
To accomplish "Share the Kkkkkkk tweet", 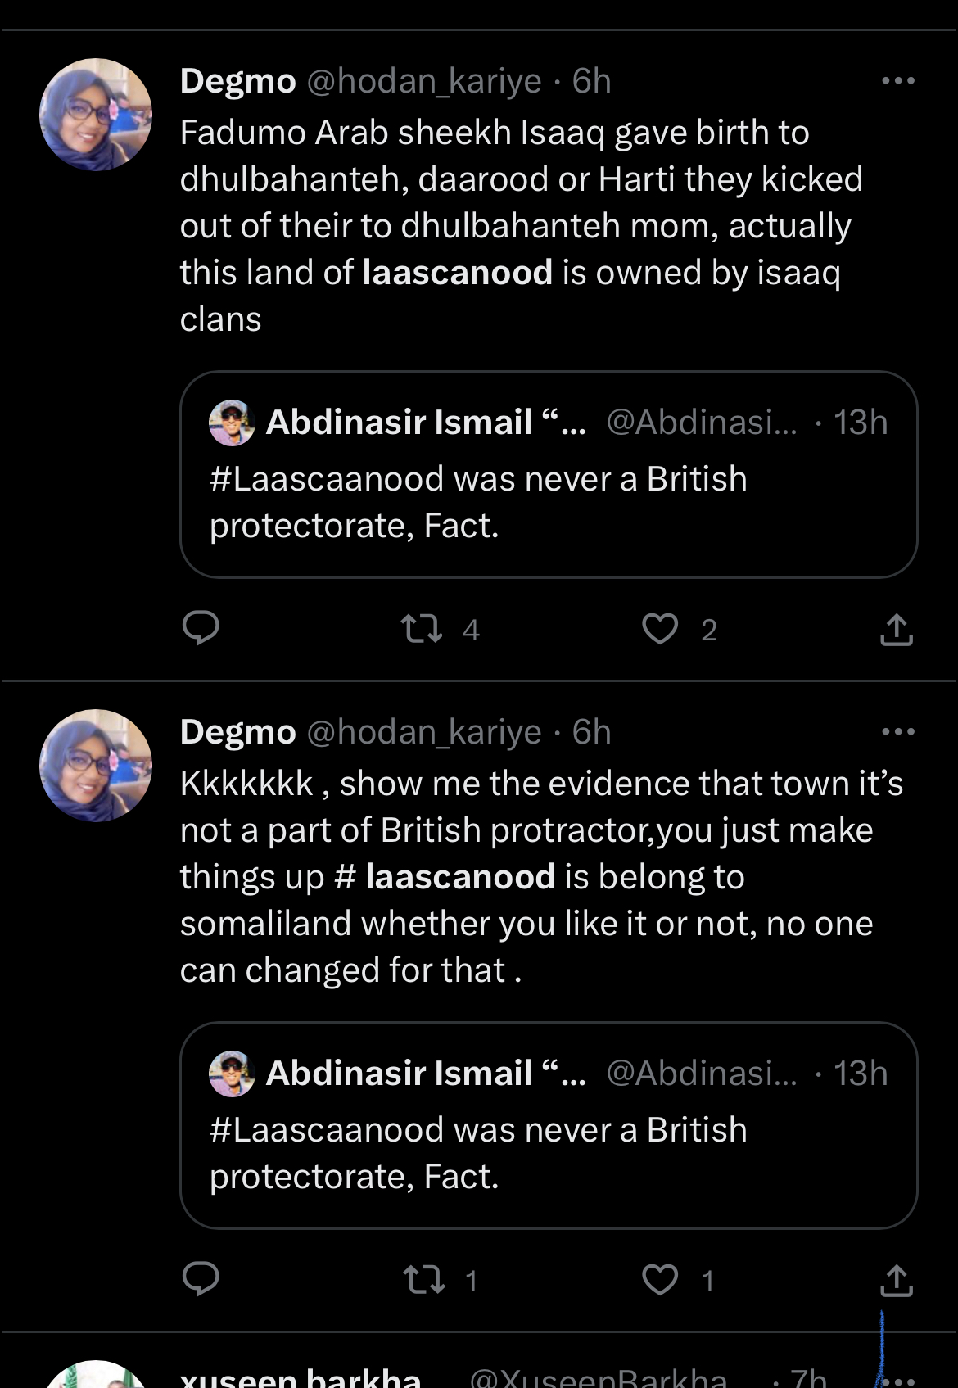I will pos(897,1281).
